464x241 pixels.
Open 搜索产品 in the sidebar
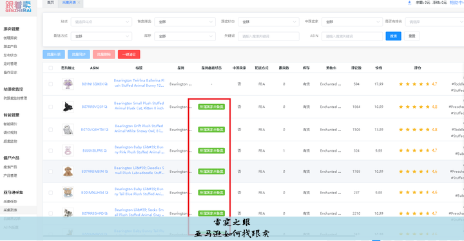(10, 167)
